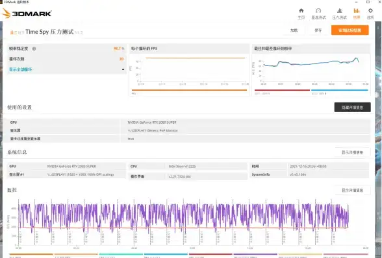The height and width of the screenshot is (258, 382).
Task: Show details for the System Info section
Action: (352, 152)
